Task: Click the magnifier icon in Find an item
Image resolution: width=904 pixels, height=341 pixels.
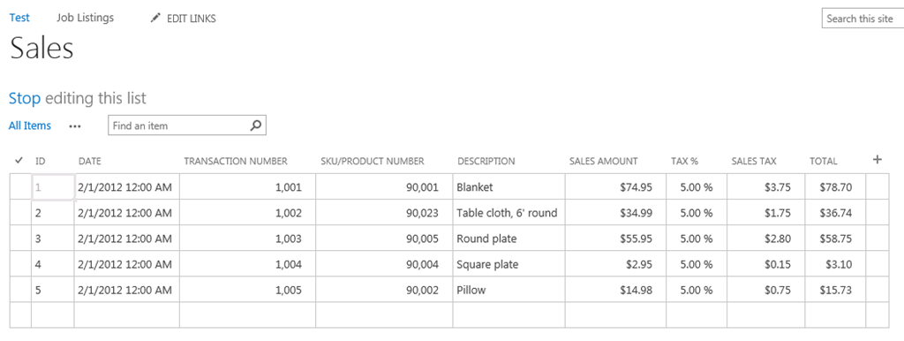Action: coord(256,125)
